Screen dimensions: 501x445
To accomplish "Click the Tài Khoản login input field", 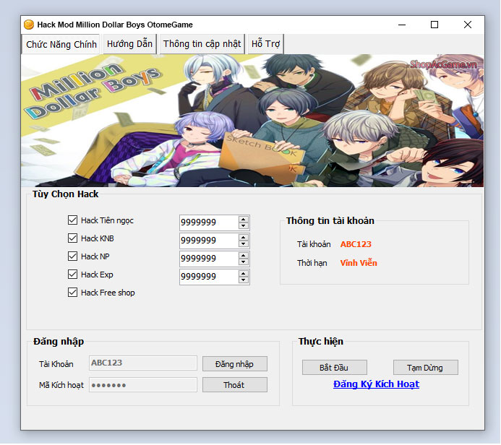I will pyautogui.click(x=143, y=363).
